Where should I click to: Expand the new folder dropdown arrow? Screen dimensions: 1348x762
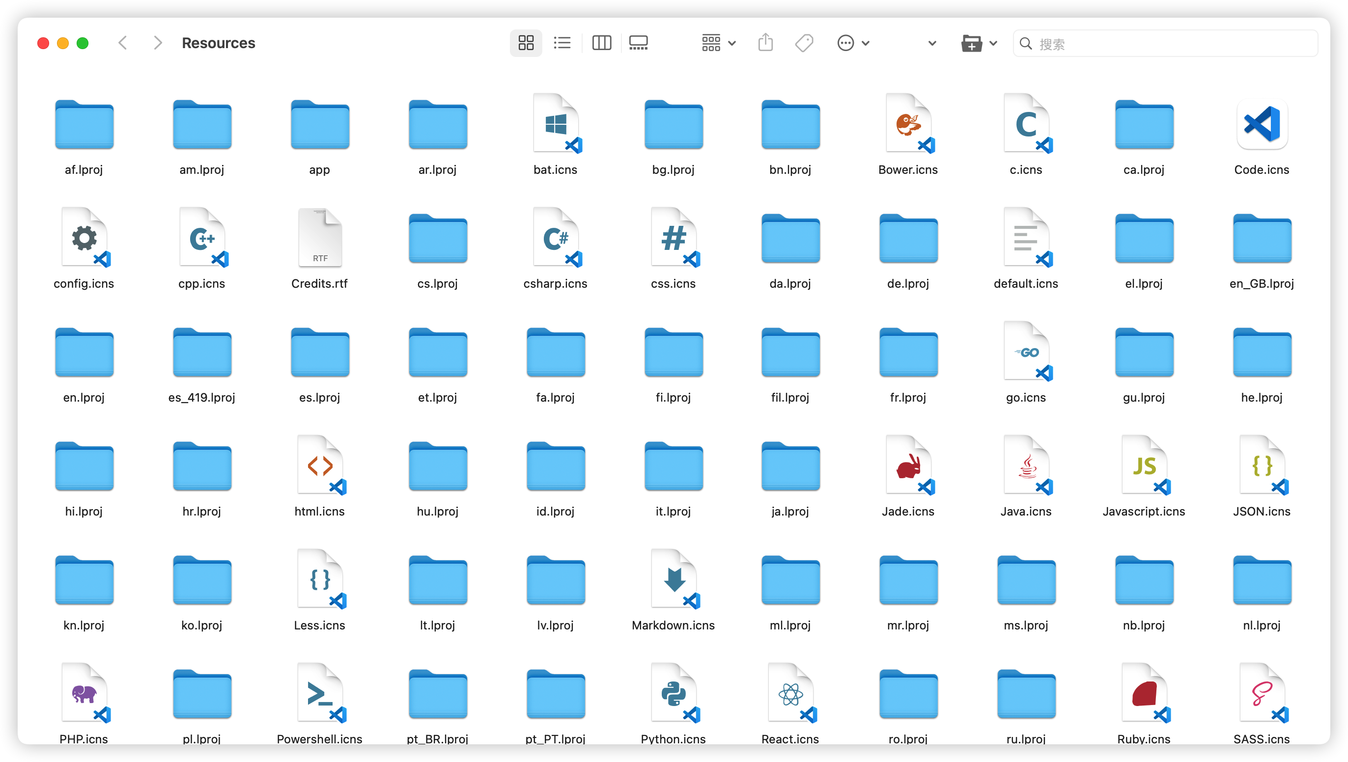(993, 43)
